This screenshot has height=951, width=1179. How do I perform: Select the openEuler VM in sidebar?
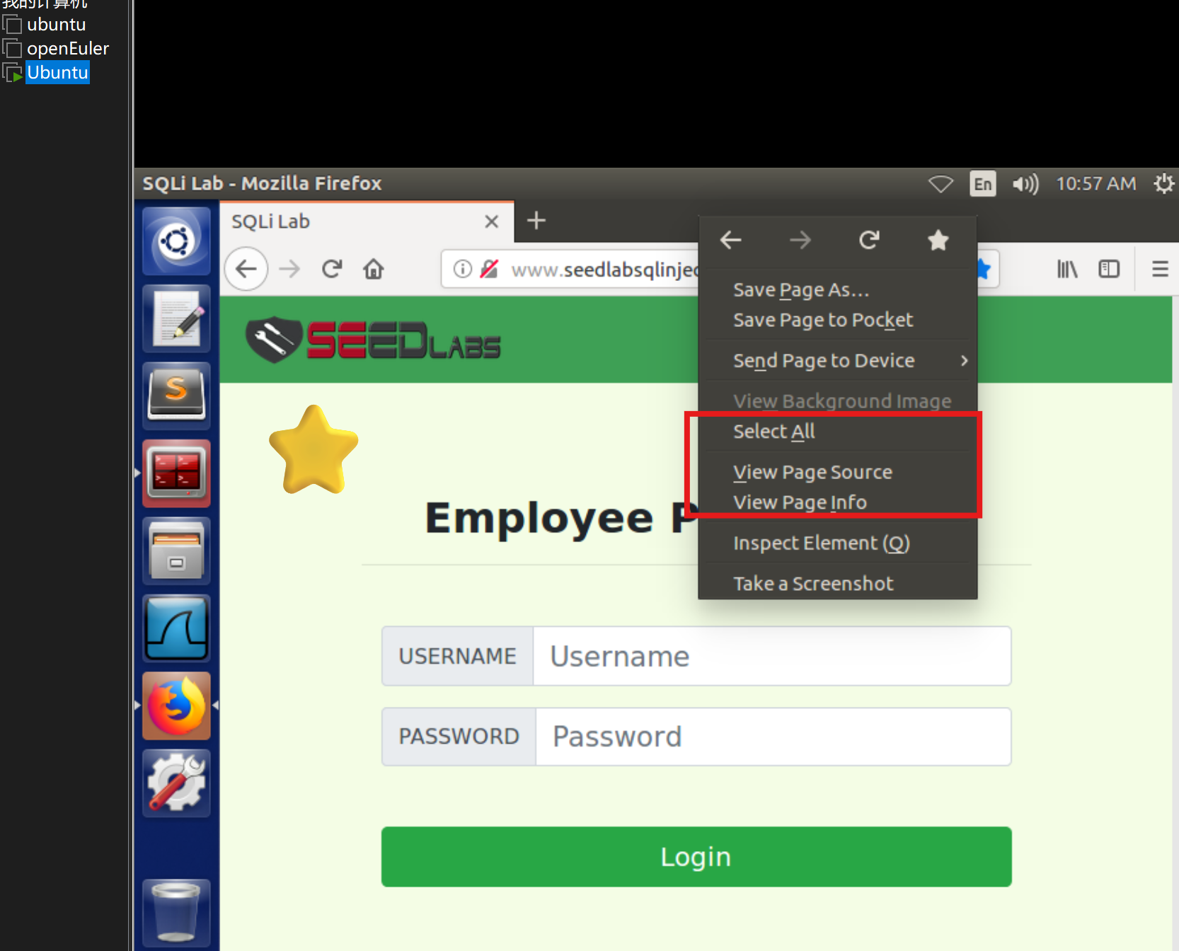[x=68, y=49]
